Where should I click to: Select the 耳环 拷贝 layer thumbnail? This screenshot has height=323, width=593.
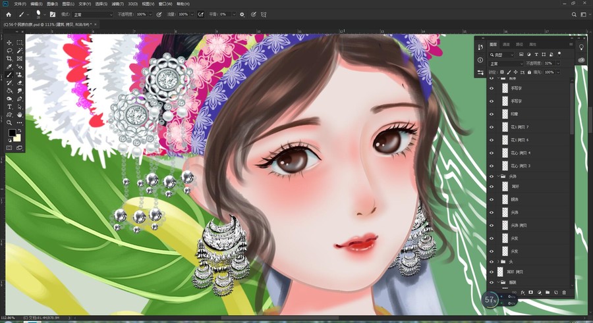[x=500, y=272]
